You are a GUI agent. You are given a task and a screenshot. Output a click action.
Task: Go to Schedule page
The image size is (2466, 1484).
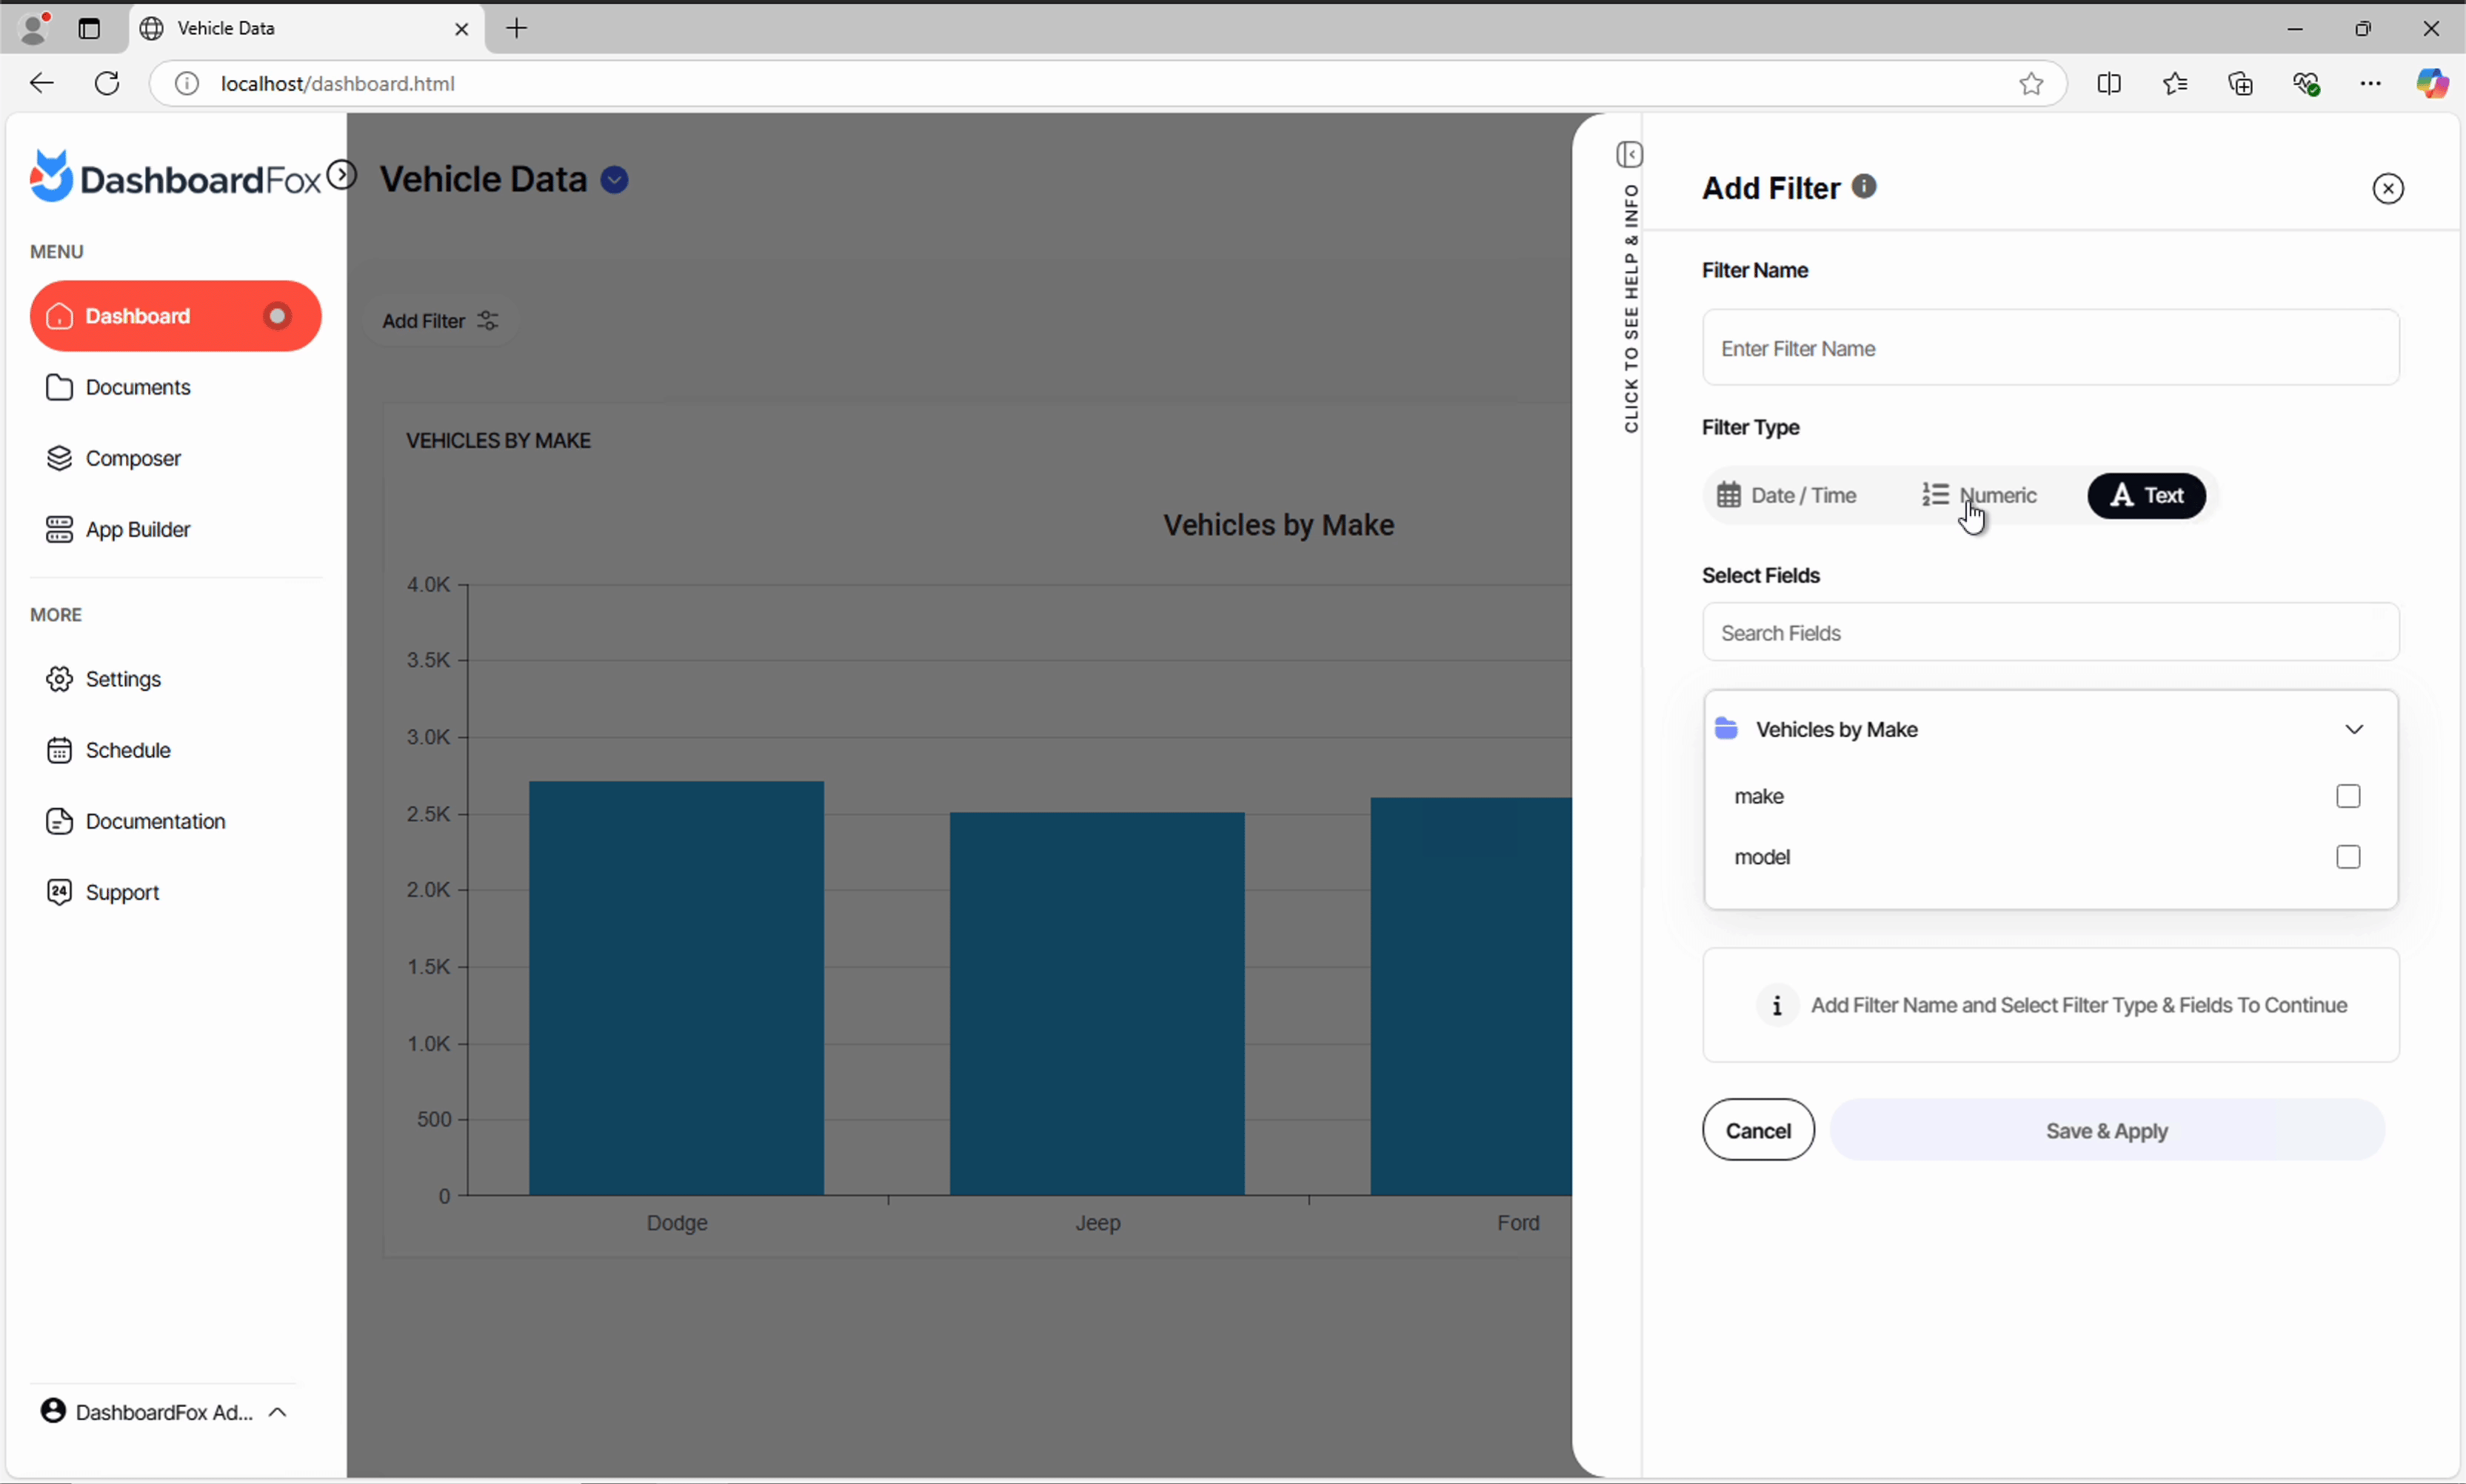pyautogui.click(x=127, y=750)
